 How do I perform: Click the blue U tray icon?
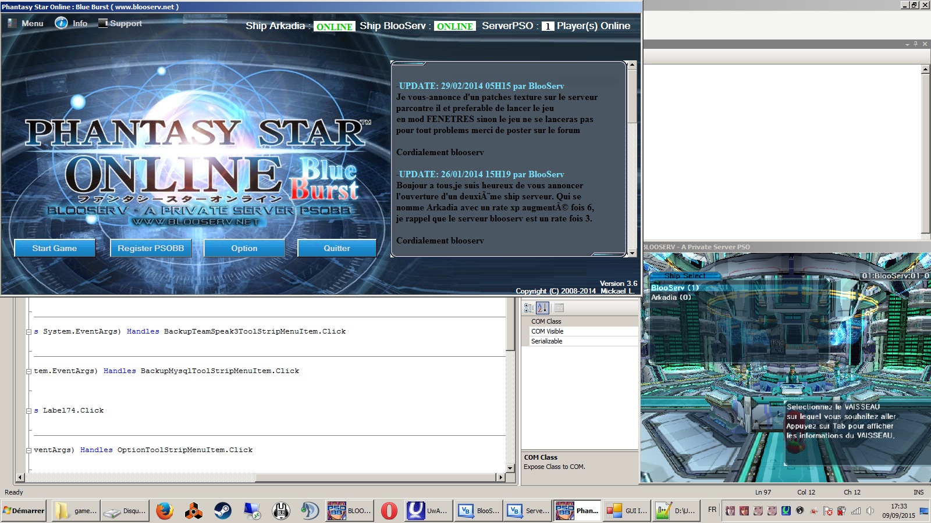(786, 511)
